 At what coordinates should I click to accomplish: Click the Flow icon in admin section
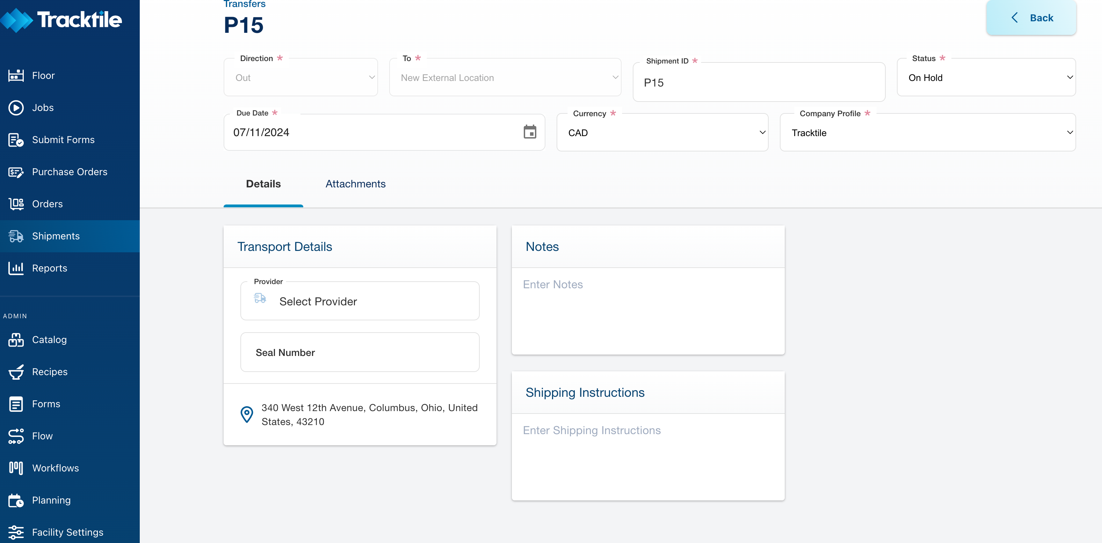point(16,436)
